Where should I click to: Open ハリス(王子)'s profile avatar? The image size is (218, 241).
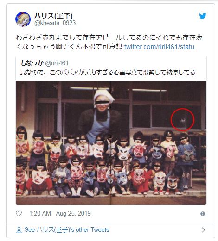click(x=23, y=19)
